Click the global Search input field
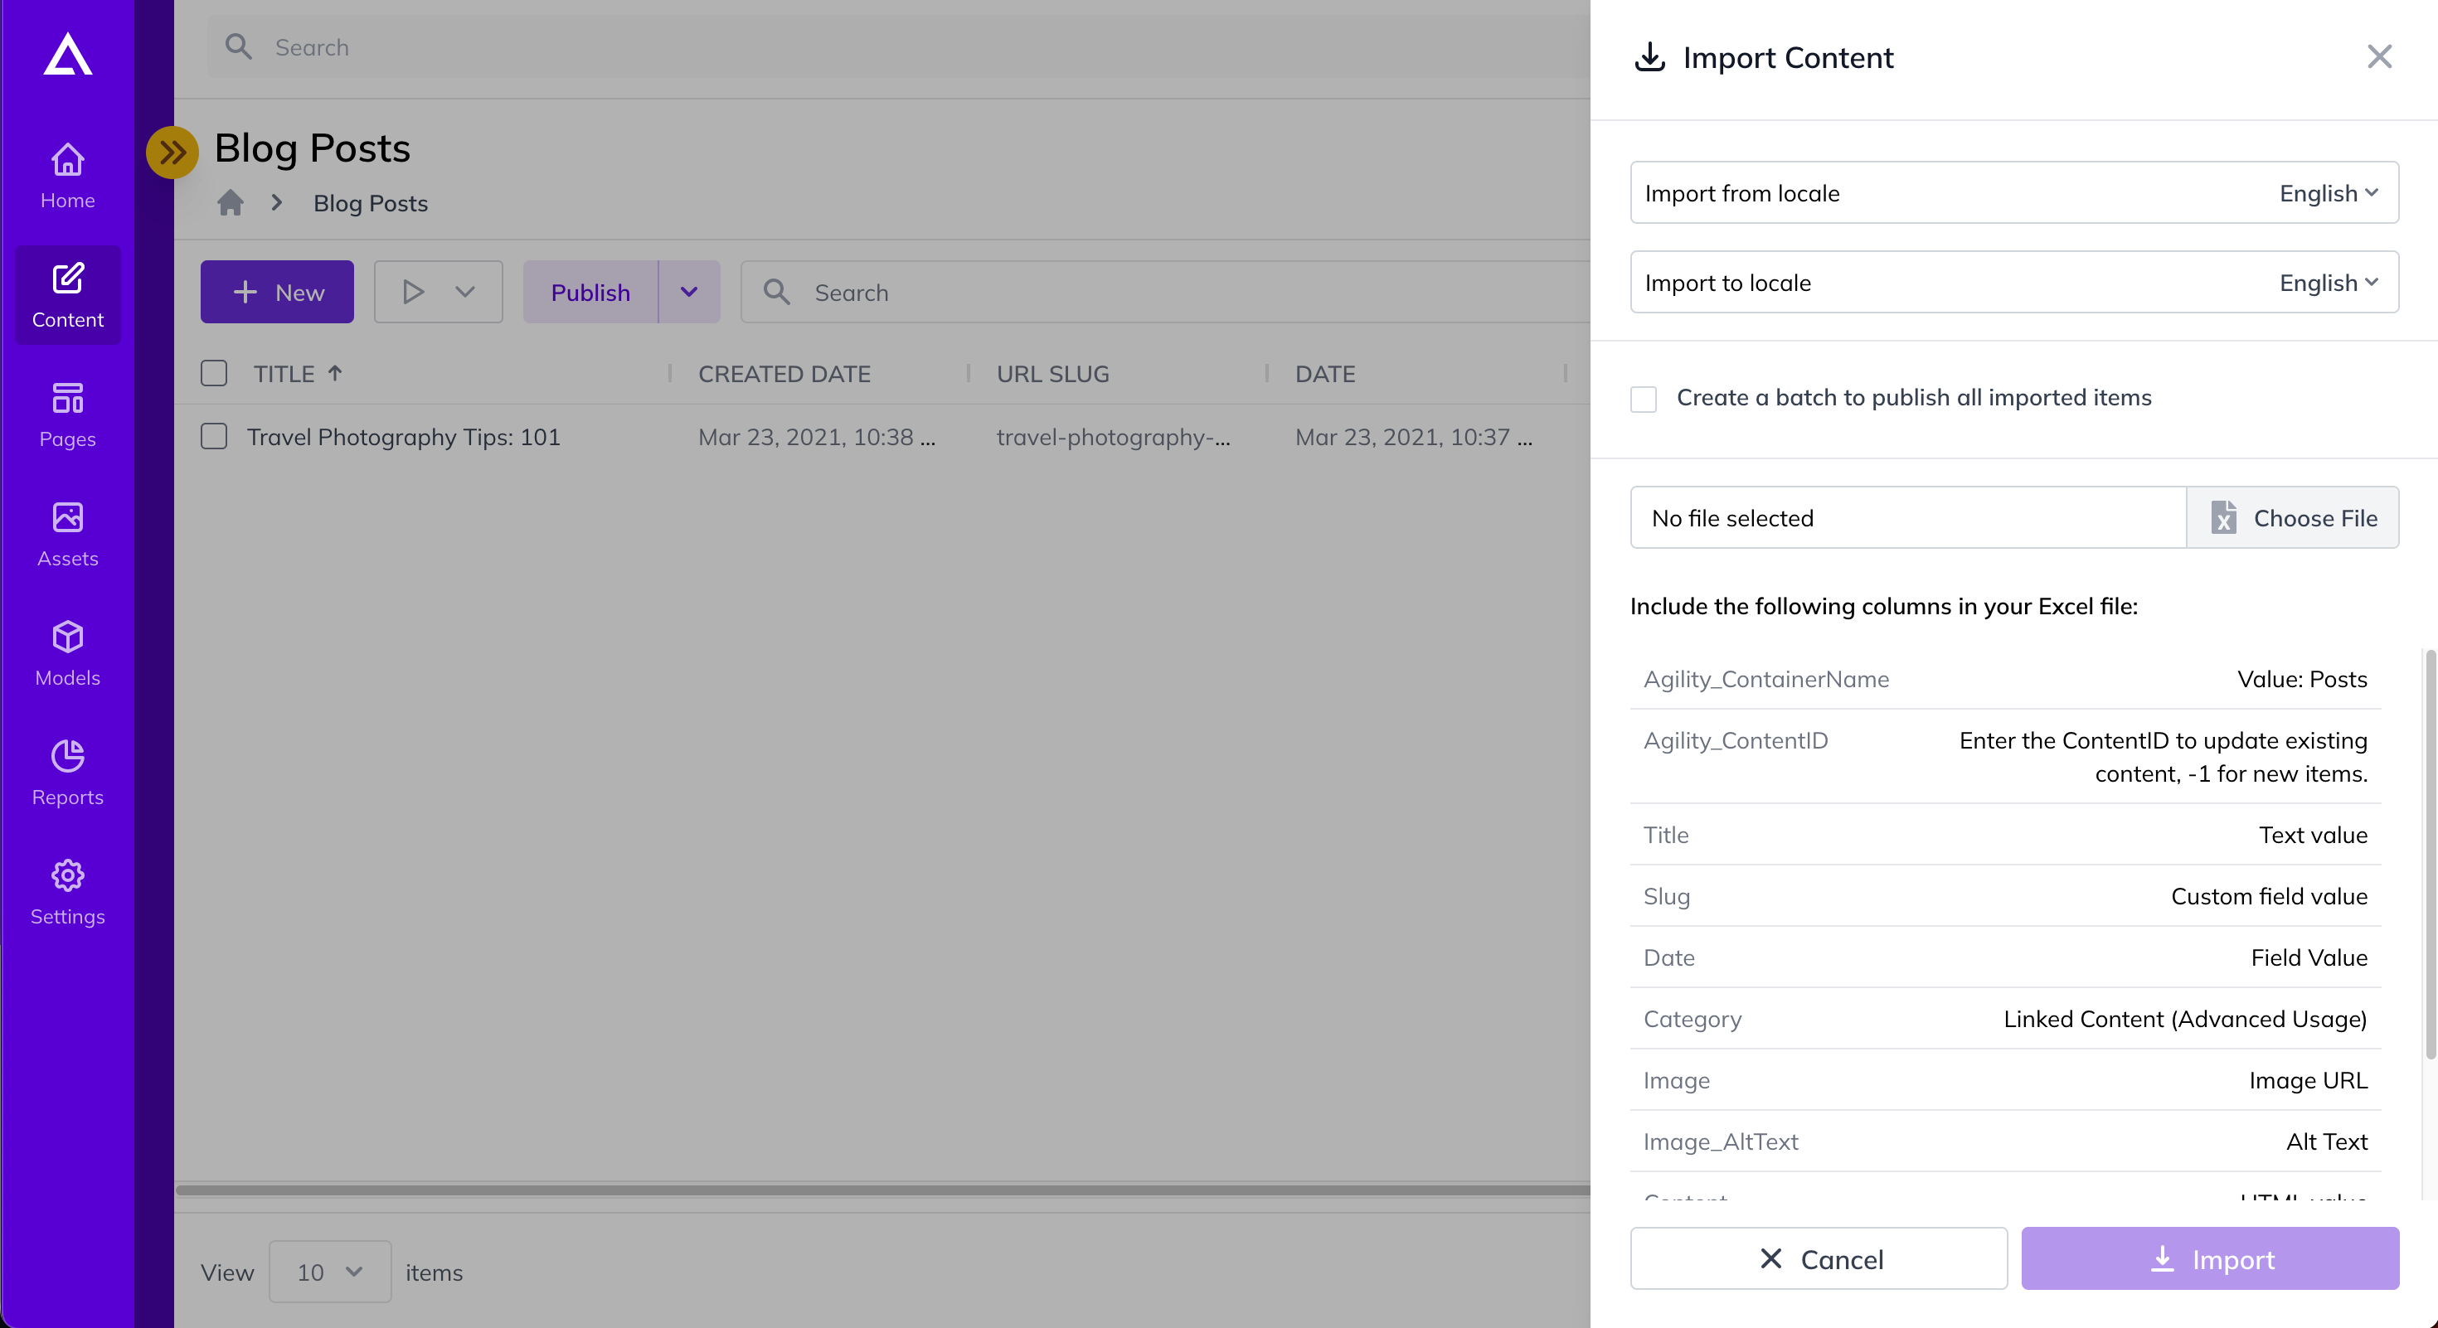This screenshot has width=2438, height=1328. point(899,47)
